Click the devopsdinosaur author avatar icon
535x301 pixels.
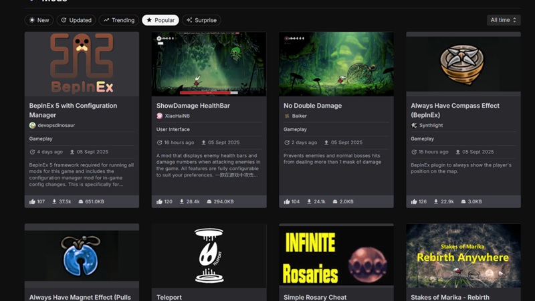[32, 125]
